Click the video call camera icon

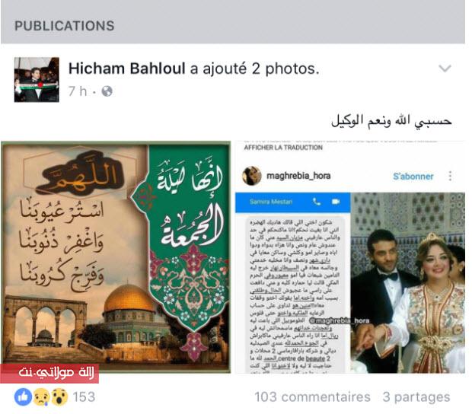(x=336, y=201)
